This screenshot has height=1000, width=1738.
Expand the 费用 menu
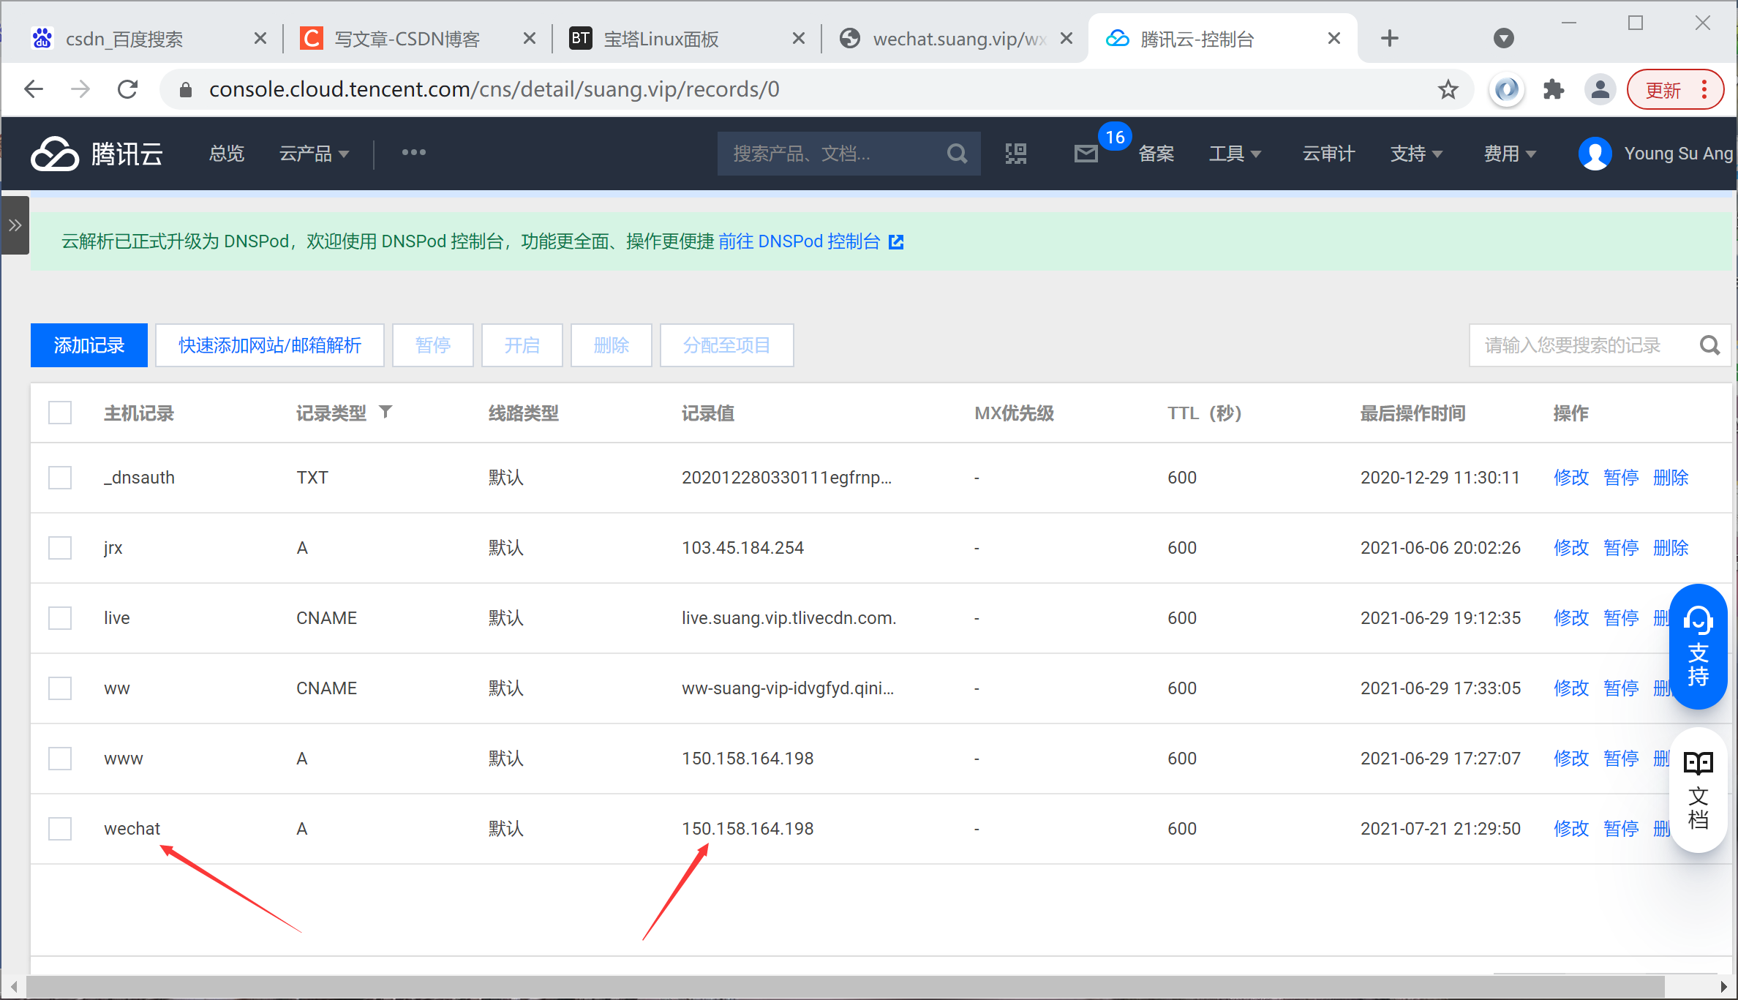[x=1509, y=154]
